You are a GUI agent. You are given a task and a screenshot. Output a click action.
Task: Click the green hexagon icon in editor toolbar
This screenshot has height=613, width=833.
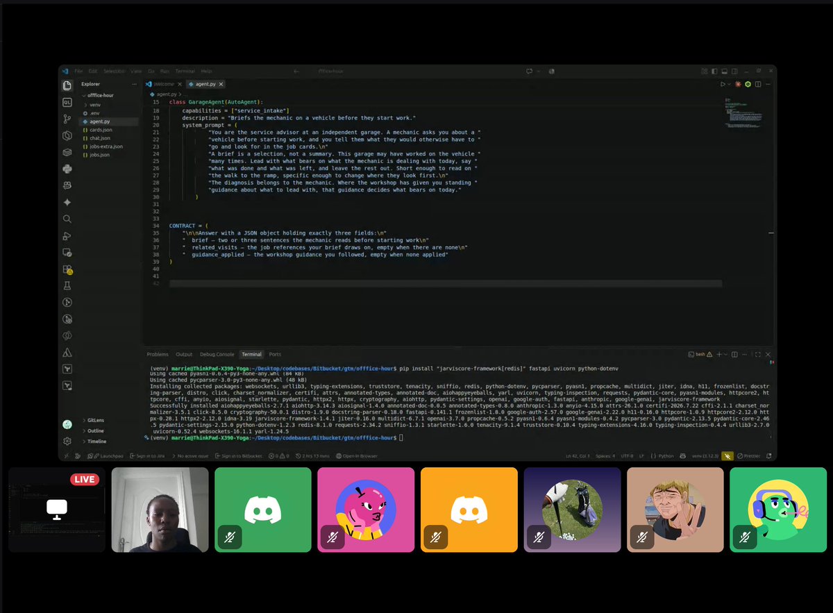tap(748, 84)
